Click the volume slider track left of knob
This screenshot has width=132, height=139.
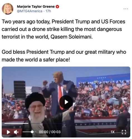click(x=27, y=132)
